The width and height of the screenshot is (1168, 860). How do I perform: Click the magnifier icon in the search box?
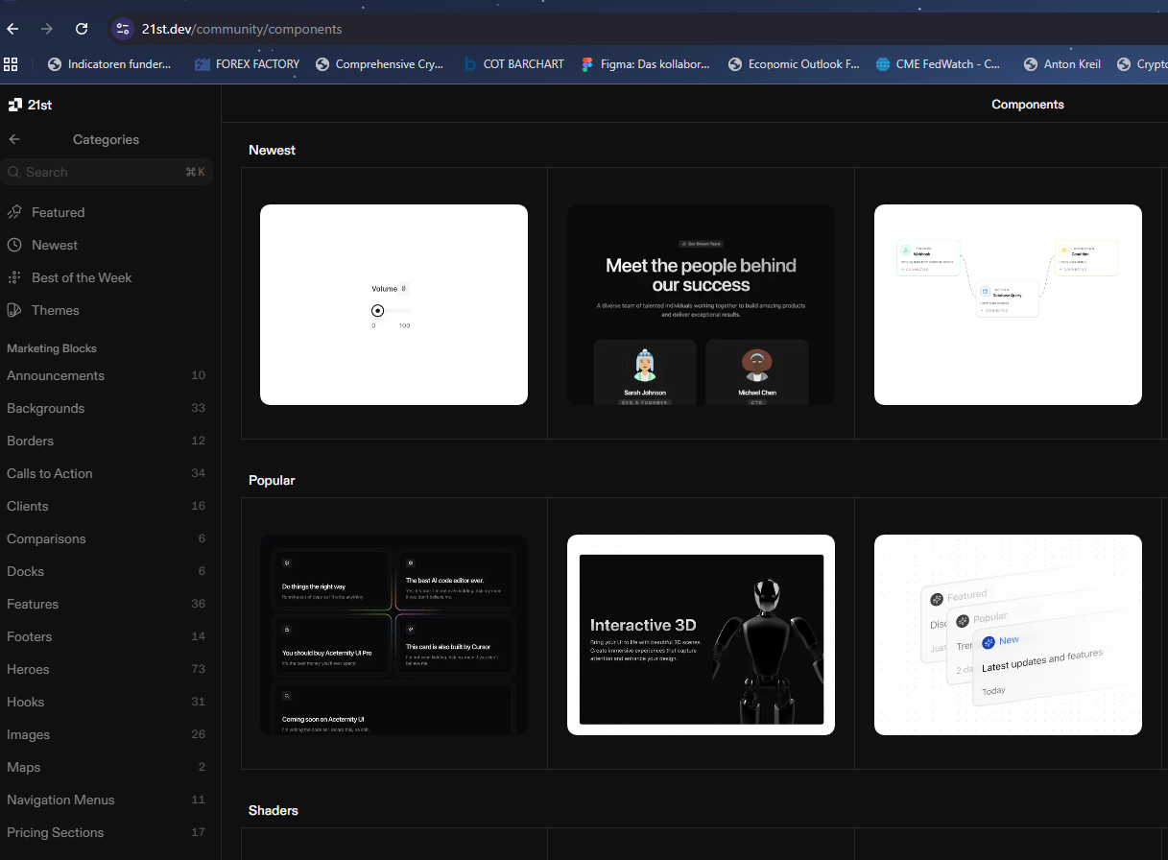(15, 172)
